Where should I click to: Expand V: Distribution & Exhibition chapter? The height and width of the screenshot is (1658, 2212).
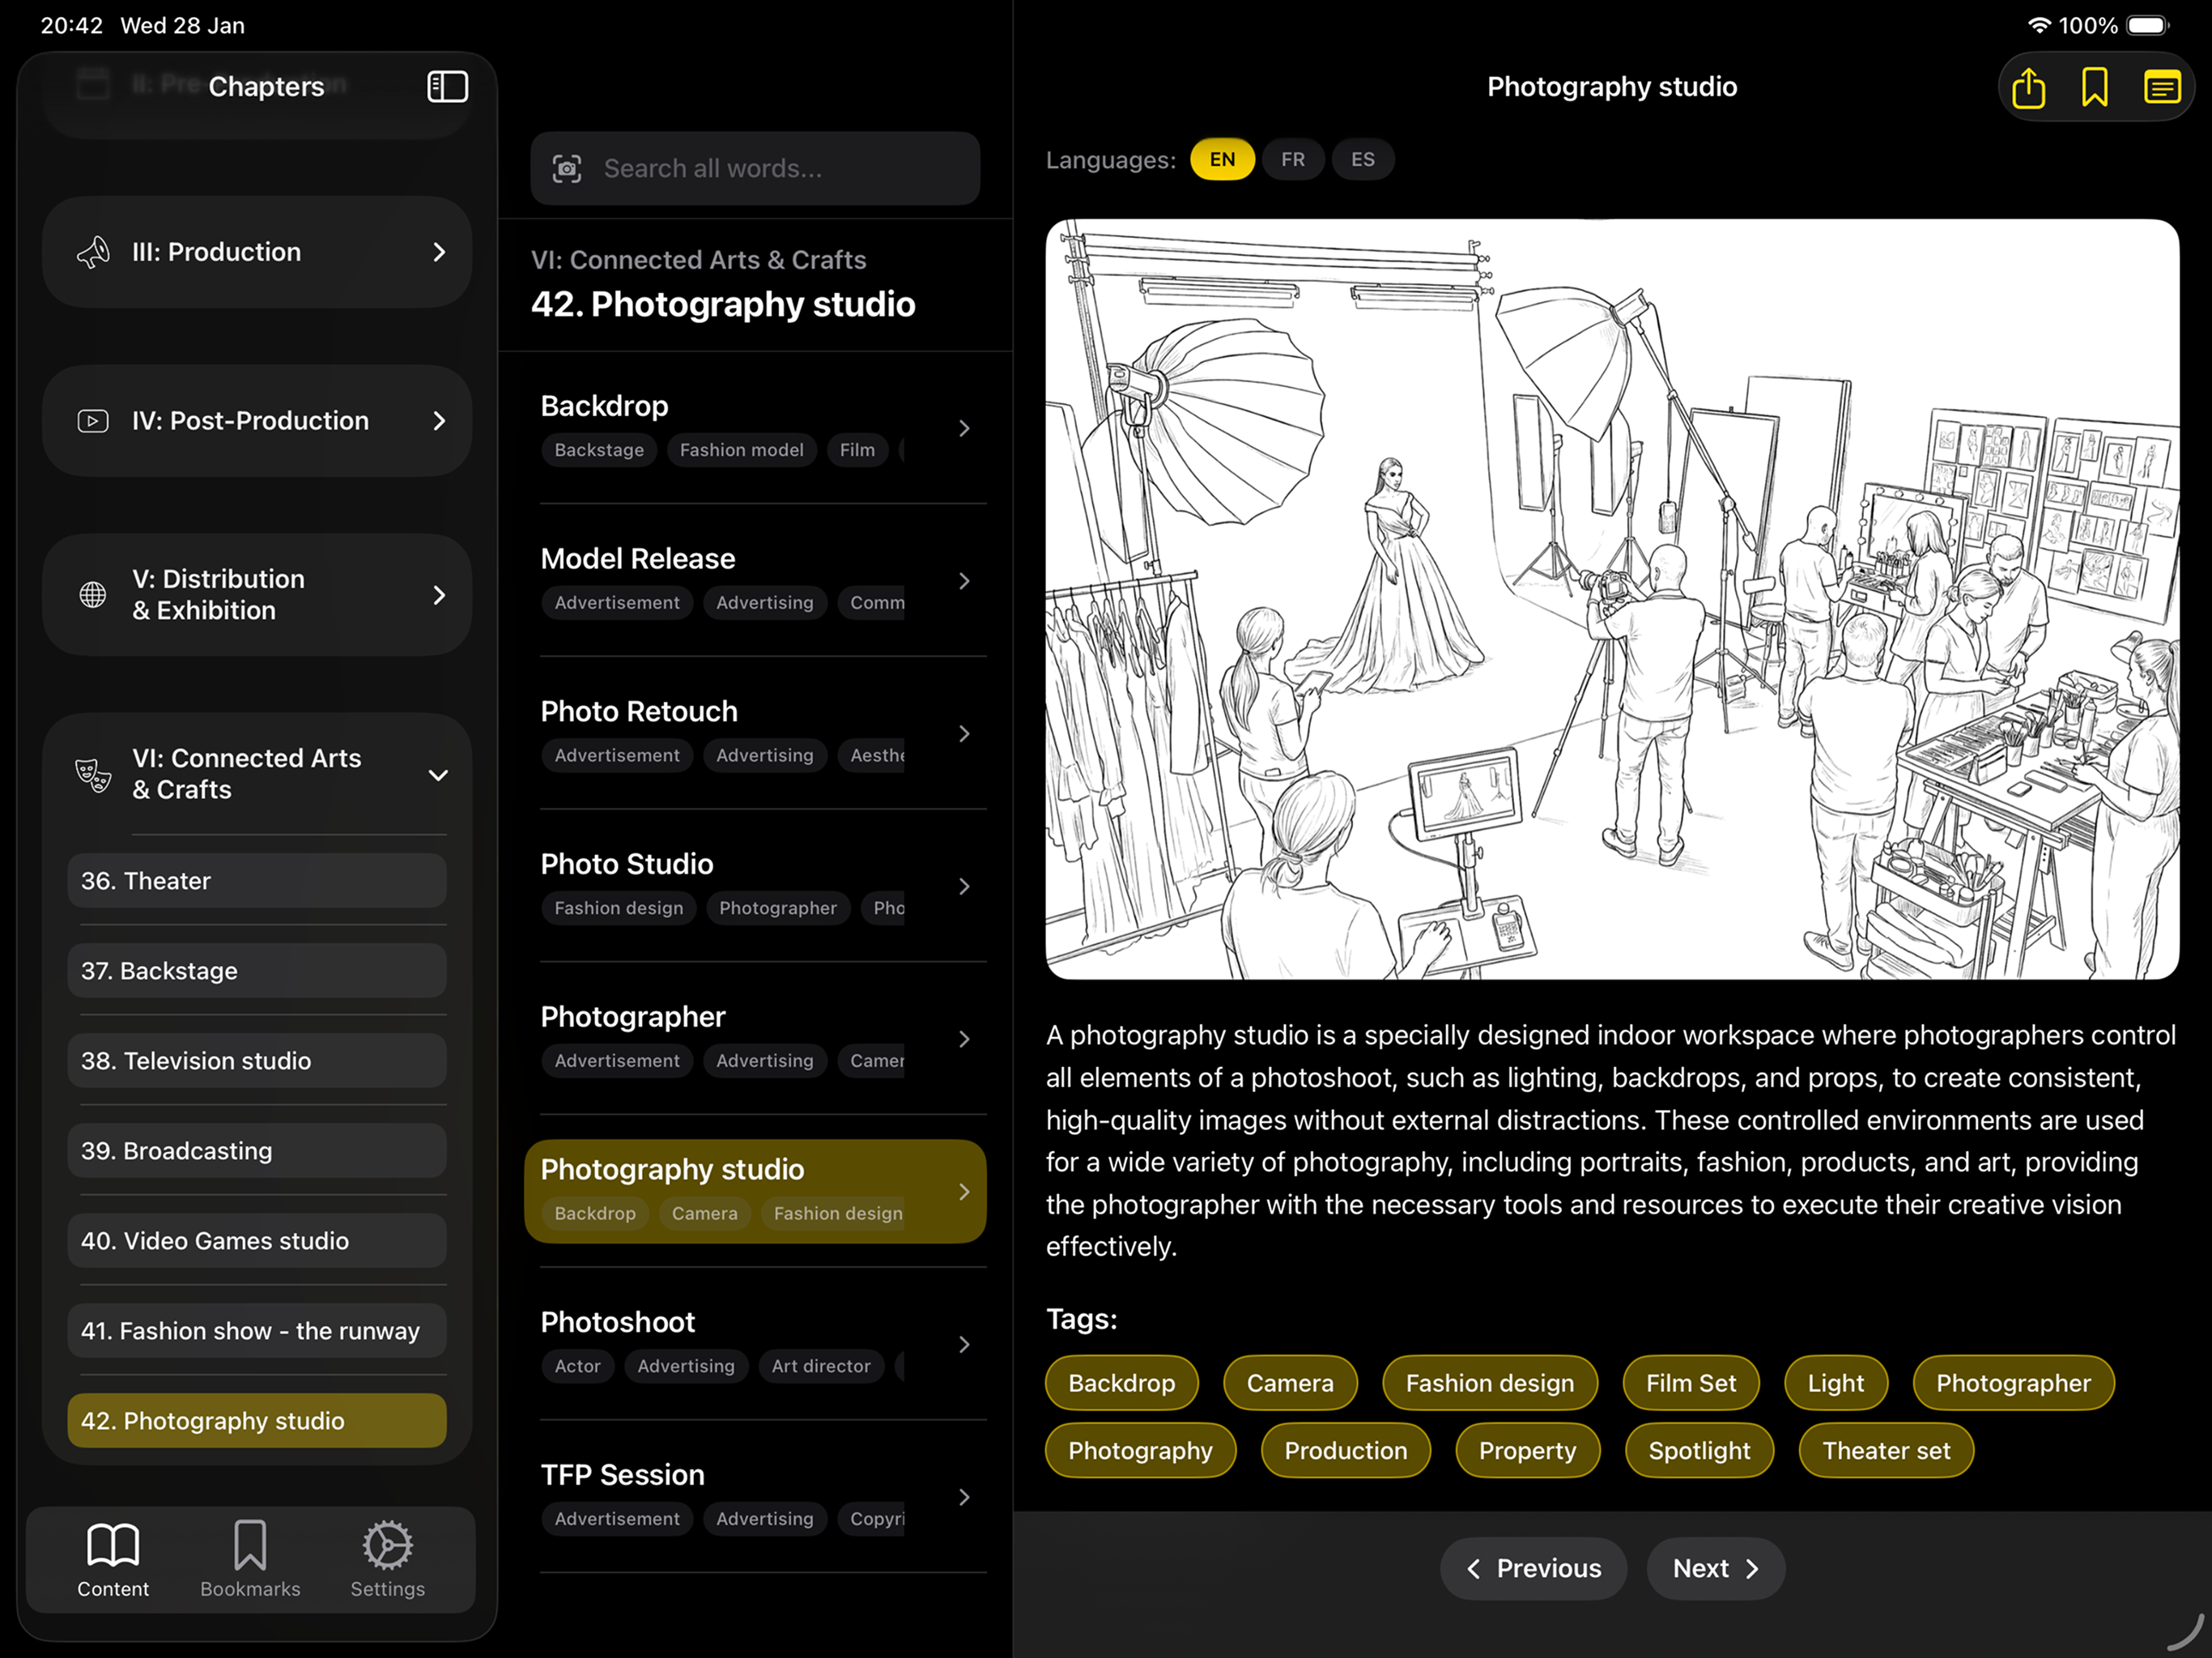click(x=257, y=595)
